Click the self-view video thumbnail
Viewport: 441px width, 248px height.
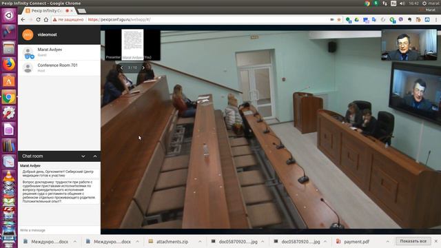pyautogui.click(x=409, y=45)
